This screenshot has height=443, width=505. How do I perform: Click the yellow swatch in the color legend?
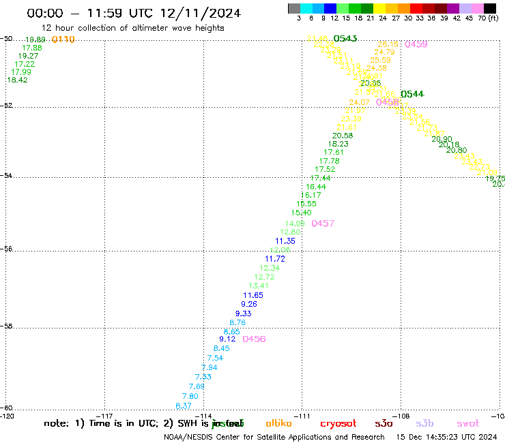(x=379, y=8)
